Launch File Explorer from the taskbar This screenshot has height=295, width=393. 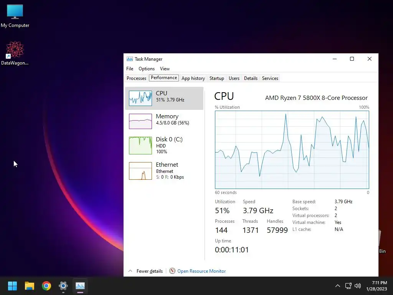(x=29, y=286)
